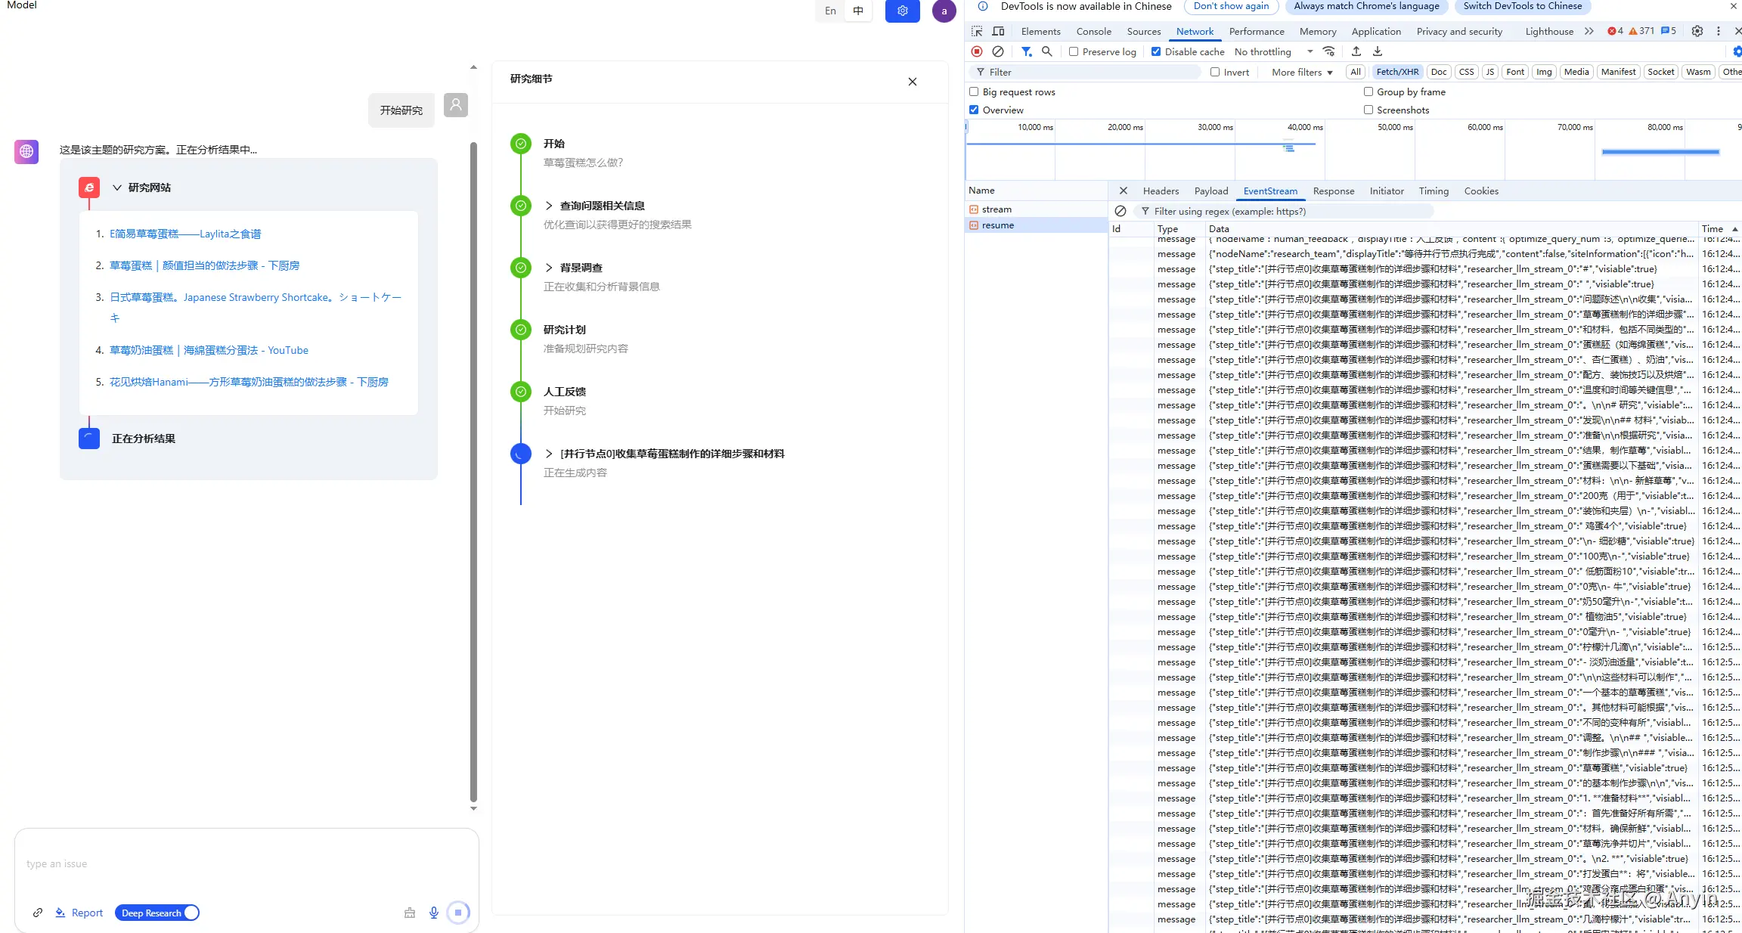Collapse the 研究网站 section
This screenshot has width=1742, height=933.
coord(117,188)
